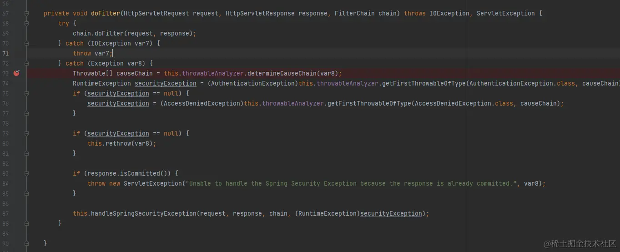Click the FilterChain parameter type

tap(355, 13)
